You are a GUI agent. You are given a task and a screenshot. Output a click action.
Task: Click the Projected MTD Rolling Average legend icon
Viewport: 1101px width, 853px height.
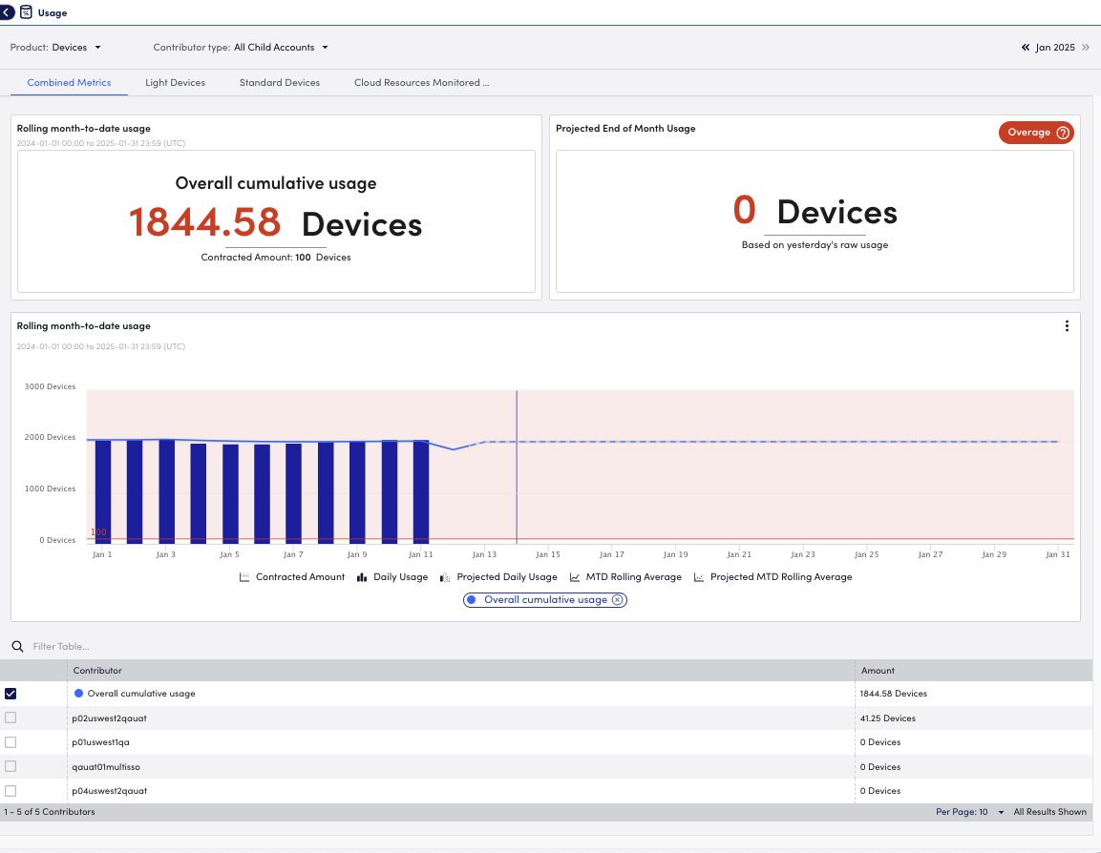pyautogui.click(x=699, y=577)
